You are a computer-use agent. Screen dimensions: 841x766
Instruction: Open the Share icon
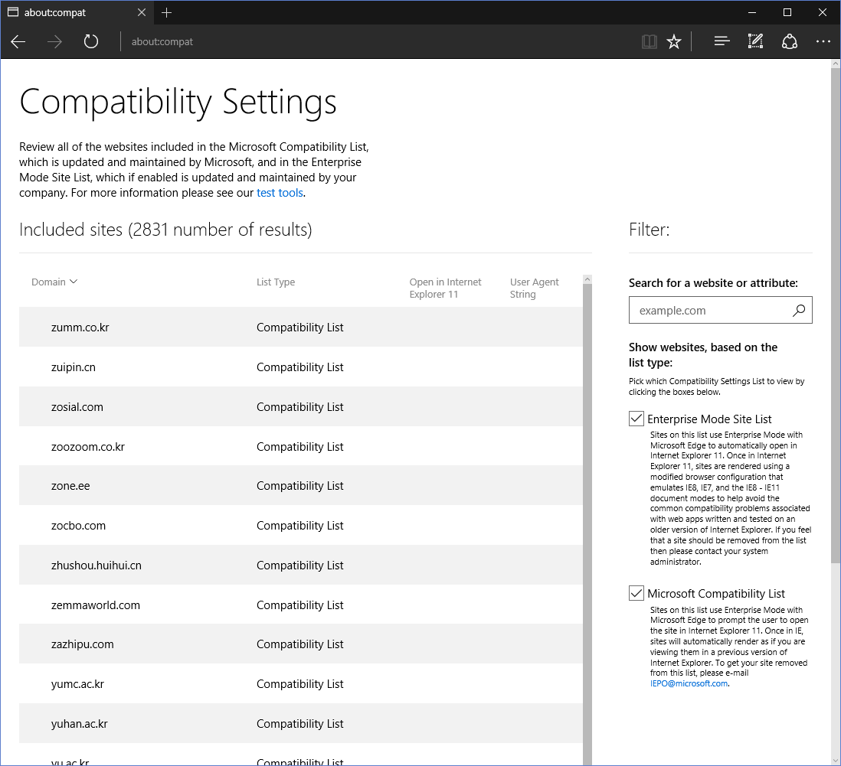pyautogui.click(x=789, y=41)
